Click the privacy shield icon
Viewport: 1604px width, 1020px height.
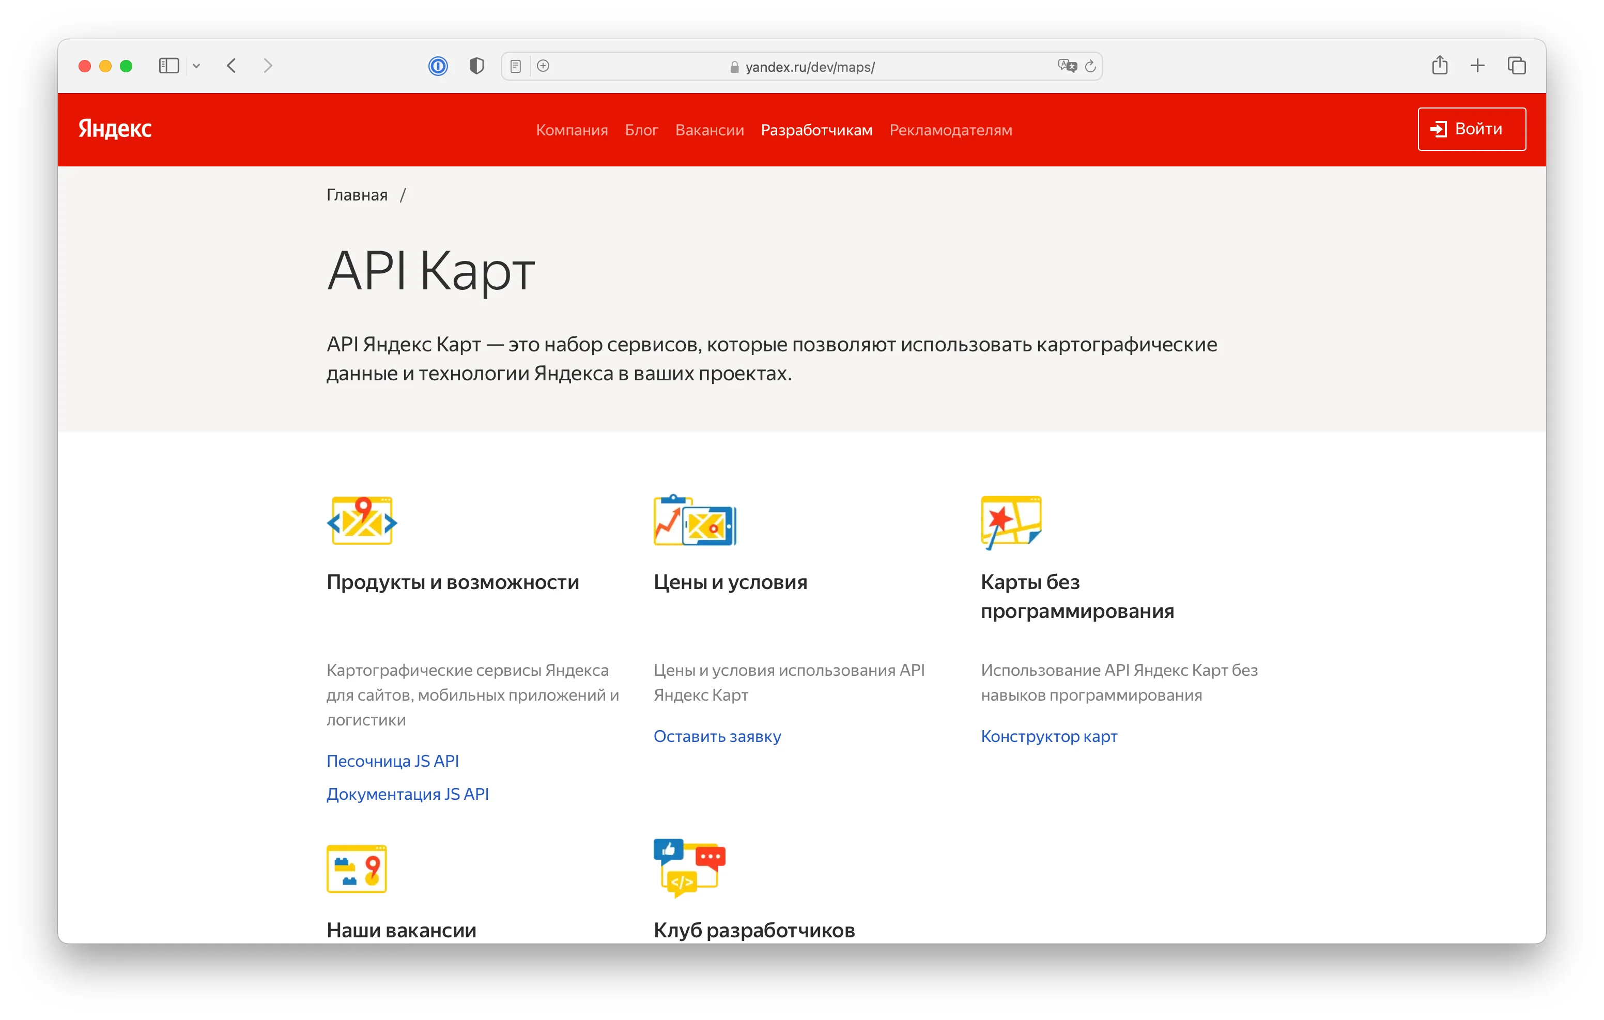coord(476,66)
